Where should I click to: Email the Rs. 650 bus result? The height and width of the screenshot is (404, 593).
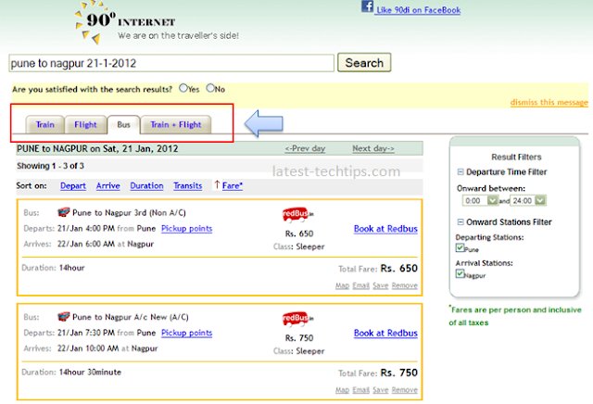[360, 285]
